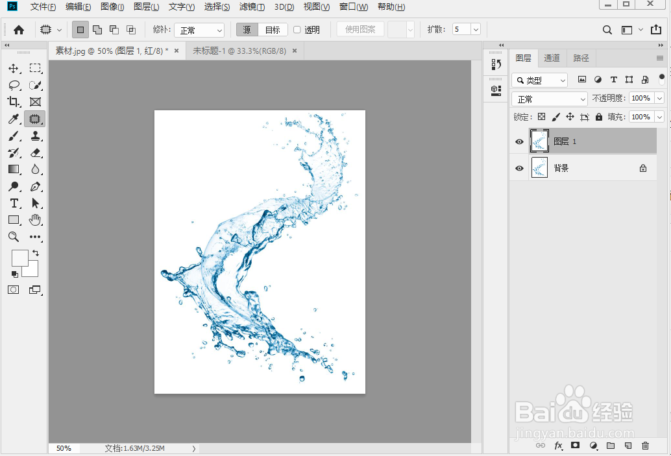This screenshot has height=456, width=671.
Task: Switch to 未标题-1 document tab
Action: coord(239,51)
